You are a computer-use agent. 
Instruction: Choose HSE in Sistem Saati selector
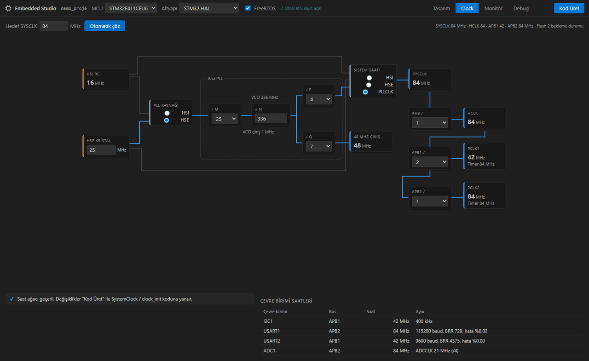pos(369,85)
